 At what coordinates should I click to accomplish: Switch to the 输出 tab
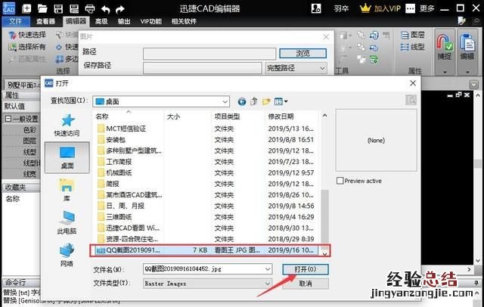124,21
